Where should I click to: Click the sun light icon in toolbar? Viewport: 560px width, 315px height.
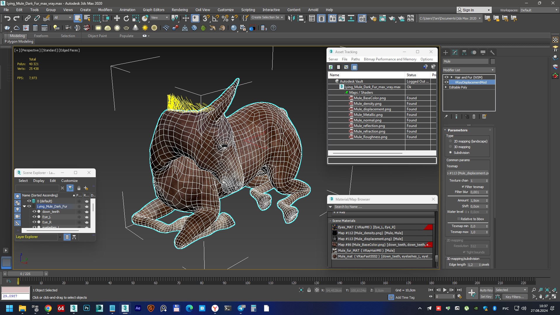pos(145,28)
